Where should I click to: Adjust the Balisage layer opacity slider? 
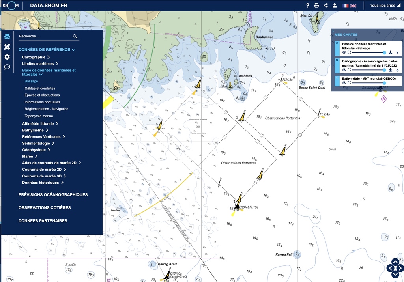pos(369,52)
